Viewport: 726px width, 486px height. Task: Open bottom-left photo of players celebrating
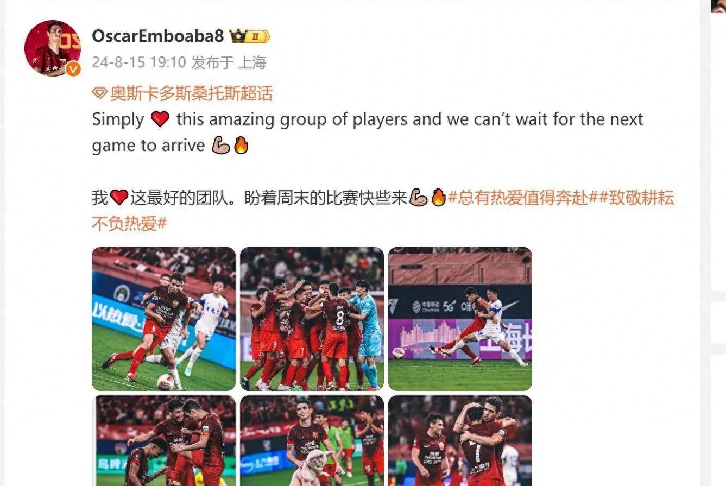[163, 441]
